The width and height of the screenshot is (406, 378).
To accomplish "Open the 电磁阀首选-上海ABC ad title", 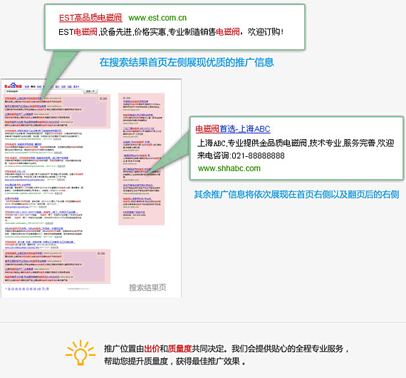I will (x=233, y=128).
